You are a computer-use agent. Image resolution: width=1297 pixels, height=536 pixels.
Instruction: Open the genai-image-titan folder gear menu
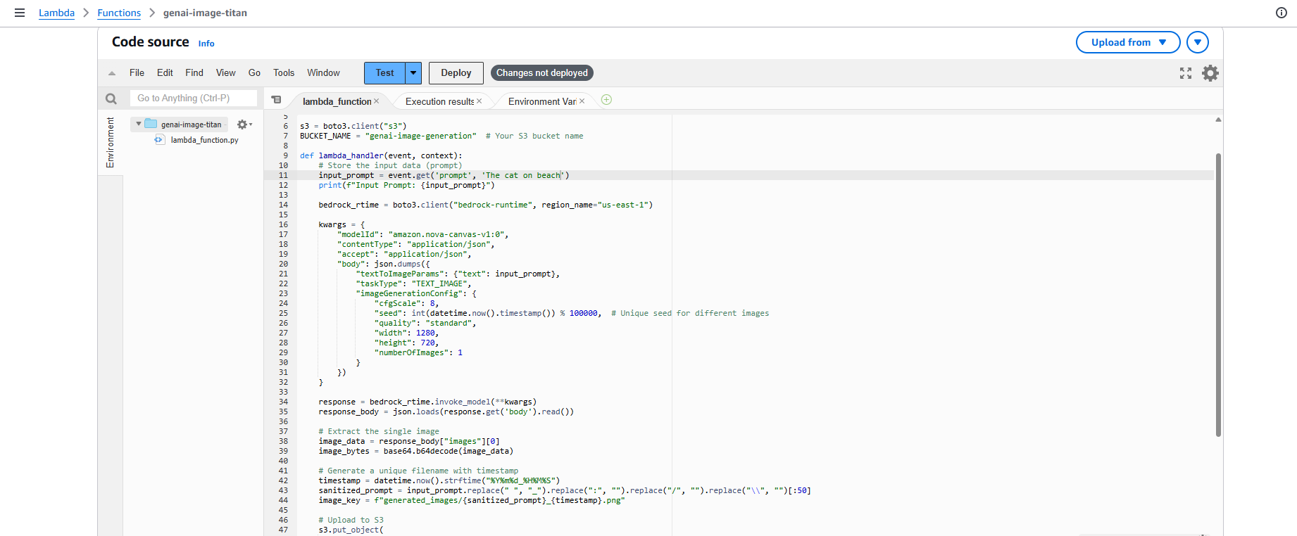tap(244, 125)
